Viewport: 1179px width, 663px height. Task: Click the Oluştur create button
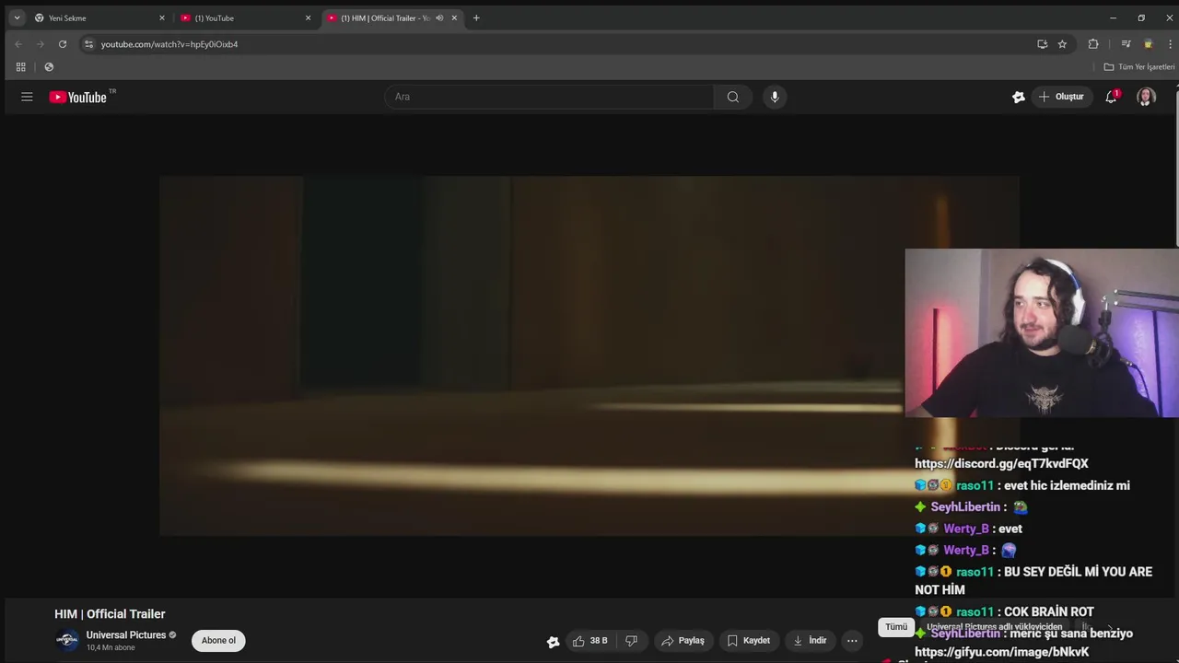(x=1061, y=97)
